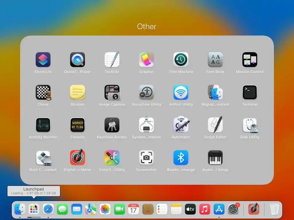The width and height of the screenshot is (294, 220).
Task: Launch the Grapher app
Action: [x=146, y=60]
